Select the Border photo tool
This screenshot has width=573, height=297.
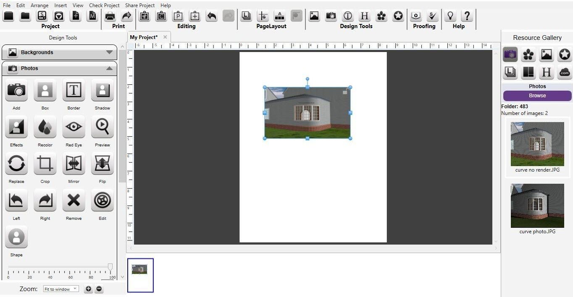coord(74,90)
